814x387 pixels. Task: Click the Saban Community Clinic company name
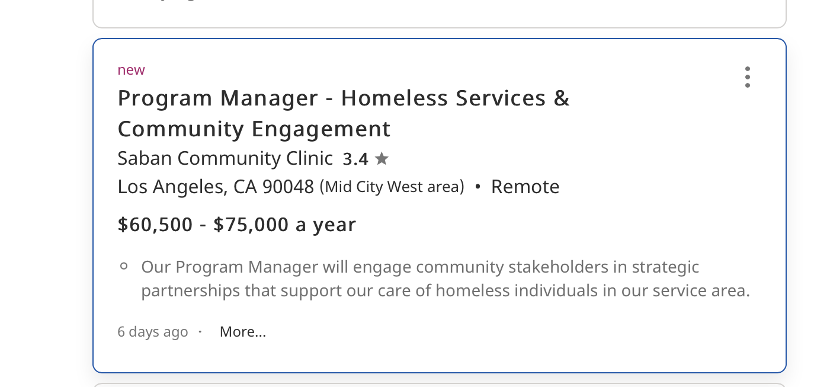(x=225, y=158)
